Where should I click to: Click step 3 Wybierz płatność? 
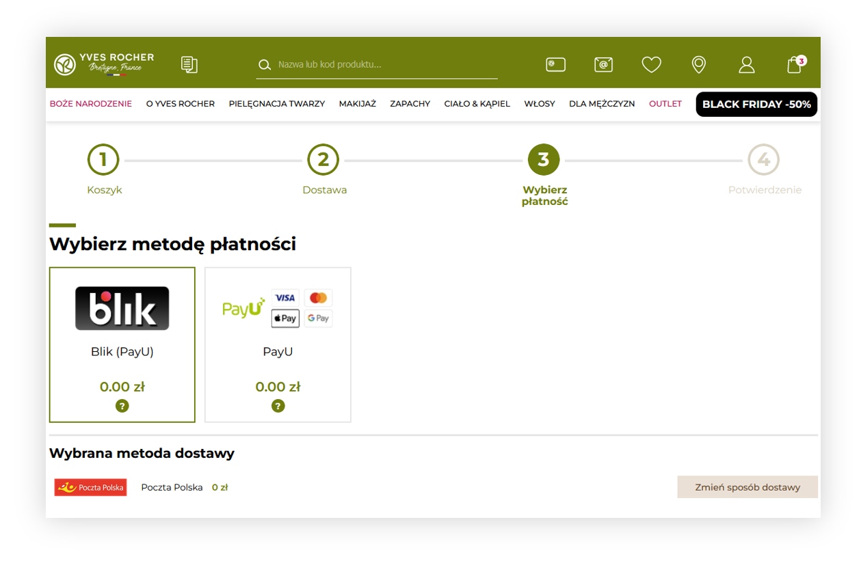click(544, 176)
